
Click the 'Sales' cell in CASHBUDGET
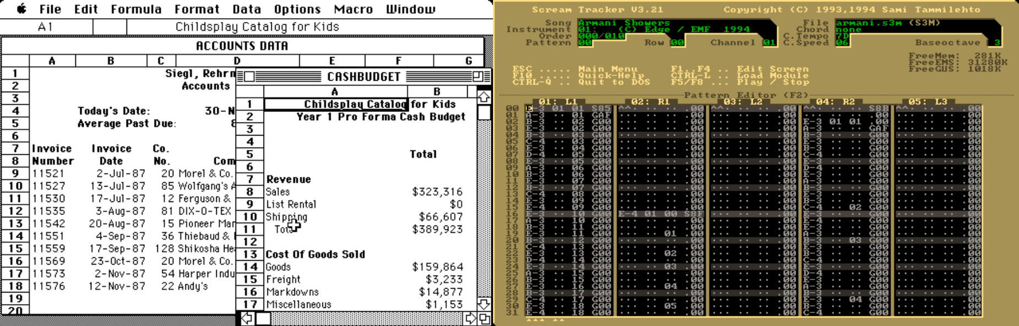pyautogui.click(x=278, y=192)
